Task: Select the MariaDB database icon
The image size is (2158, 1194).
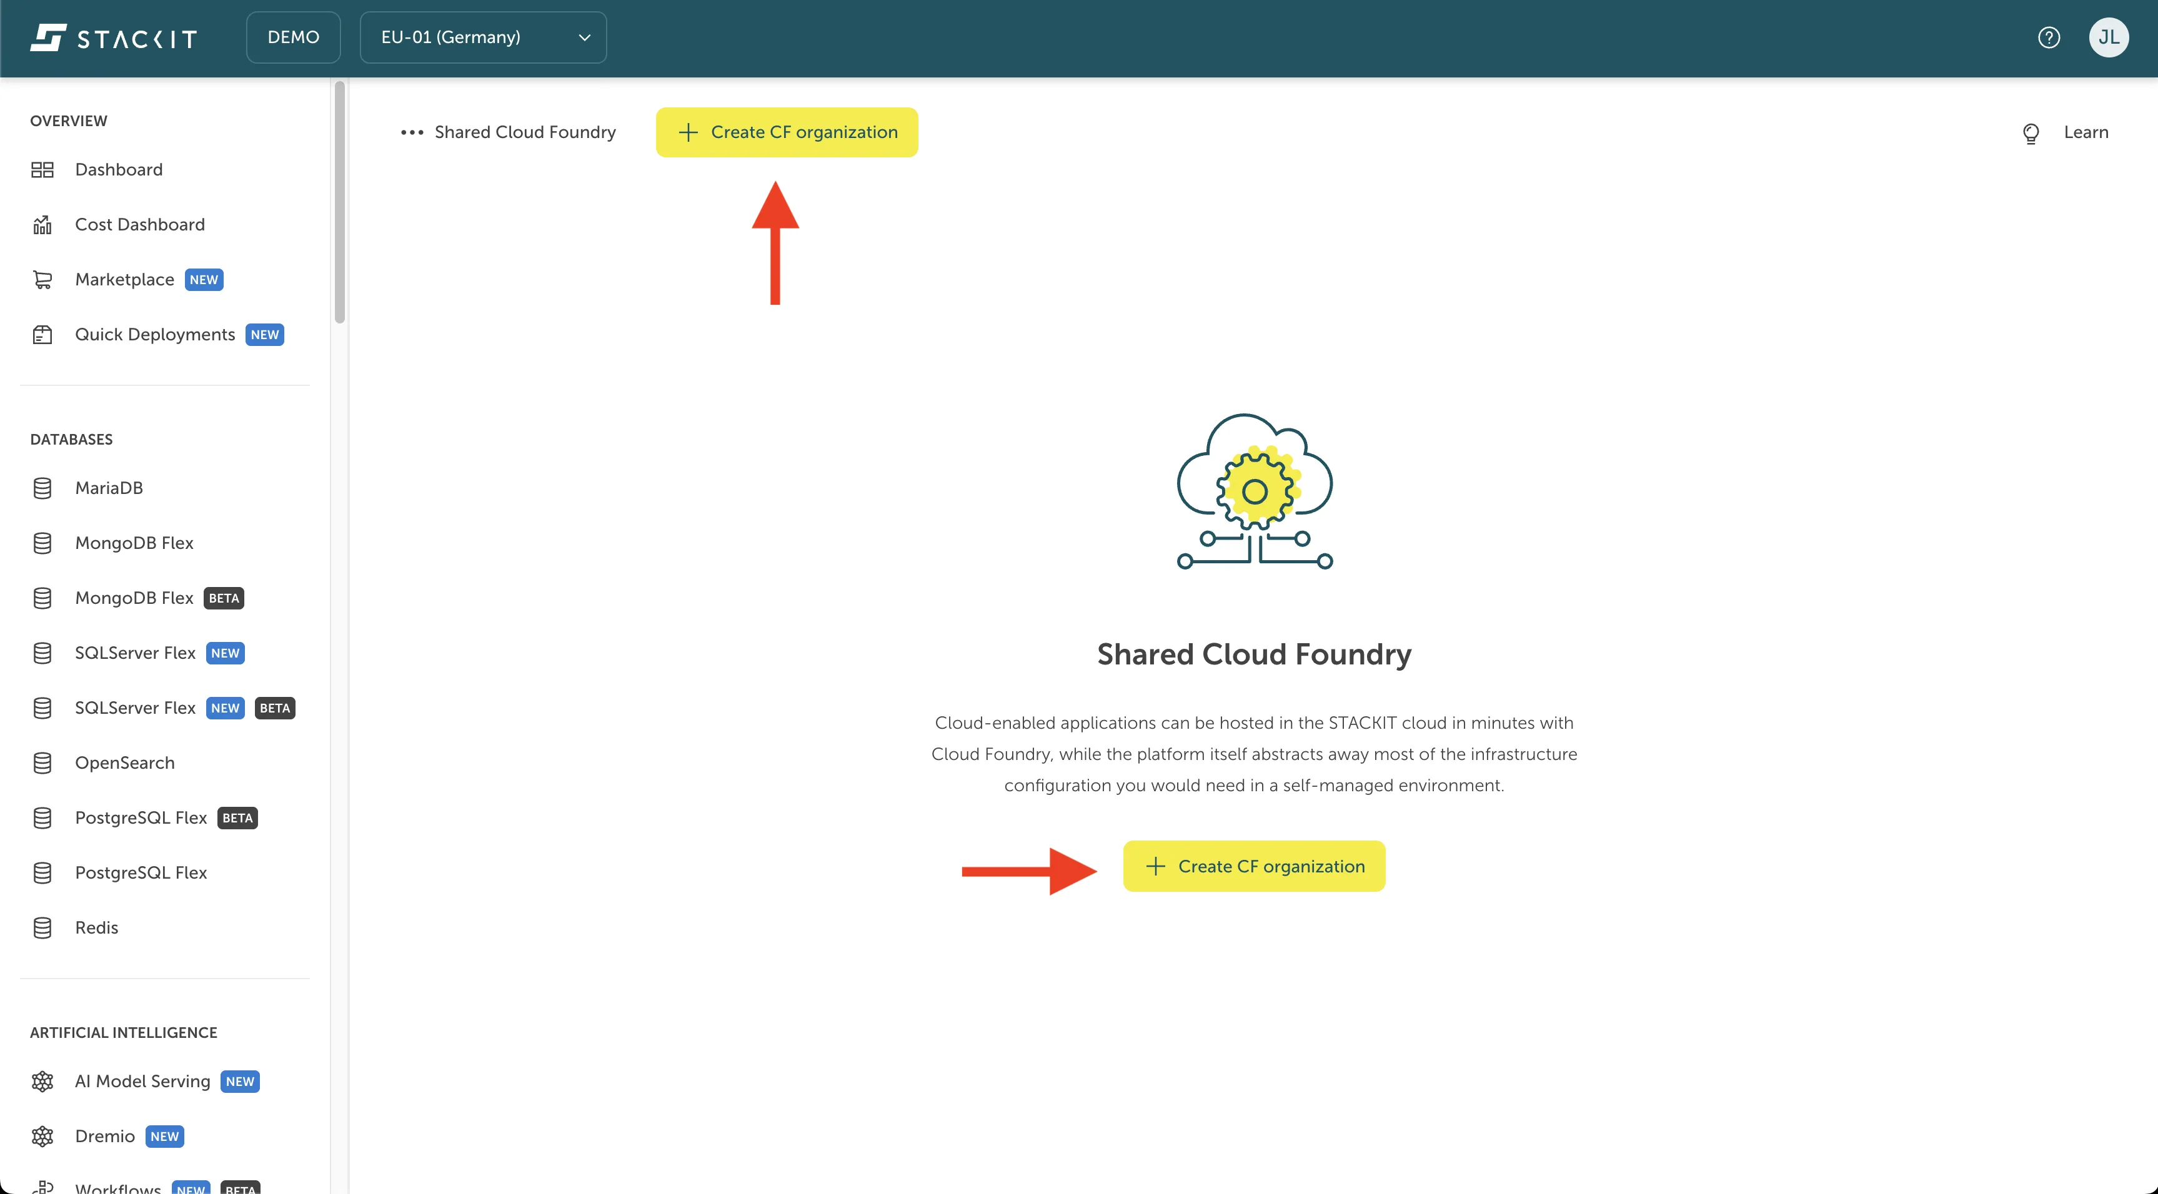Action: click(42, 487)
